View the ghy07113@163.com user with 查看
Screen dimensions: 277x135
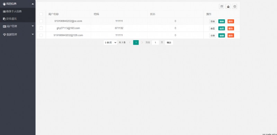pyautogui.click(x=213, y=28)
